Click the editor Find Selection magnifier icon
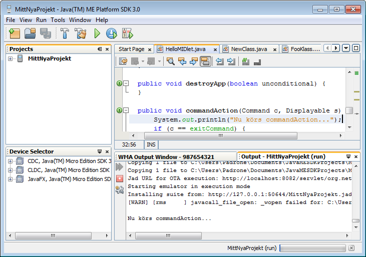This screenshot has height=257, width=366. (x=171, y=61)
